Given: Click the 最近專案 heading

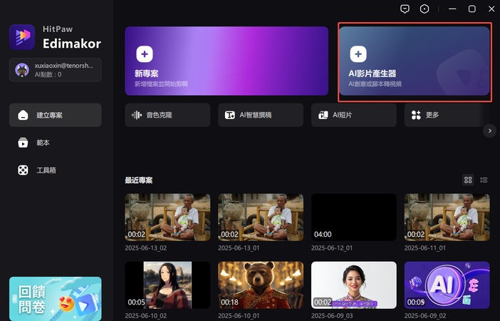Looking at the screenshot, I should pos(139,180).
